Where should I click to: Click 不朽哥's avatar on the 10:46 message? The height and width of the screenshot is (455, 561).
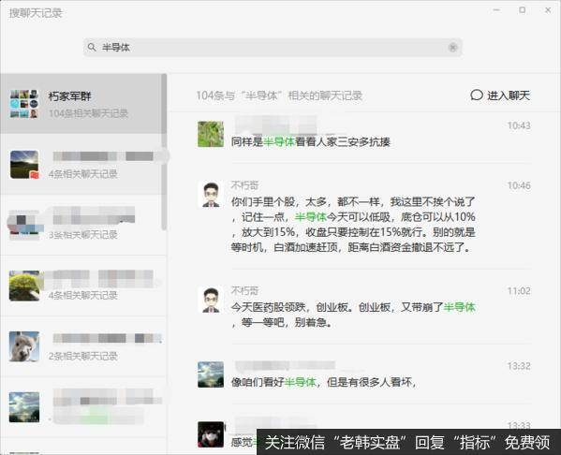[211, 194]
